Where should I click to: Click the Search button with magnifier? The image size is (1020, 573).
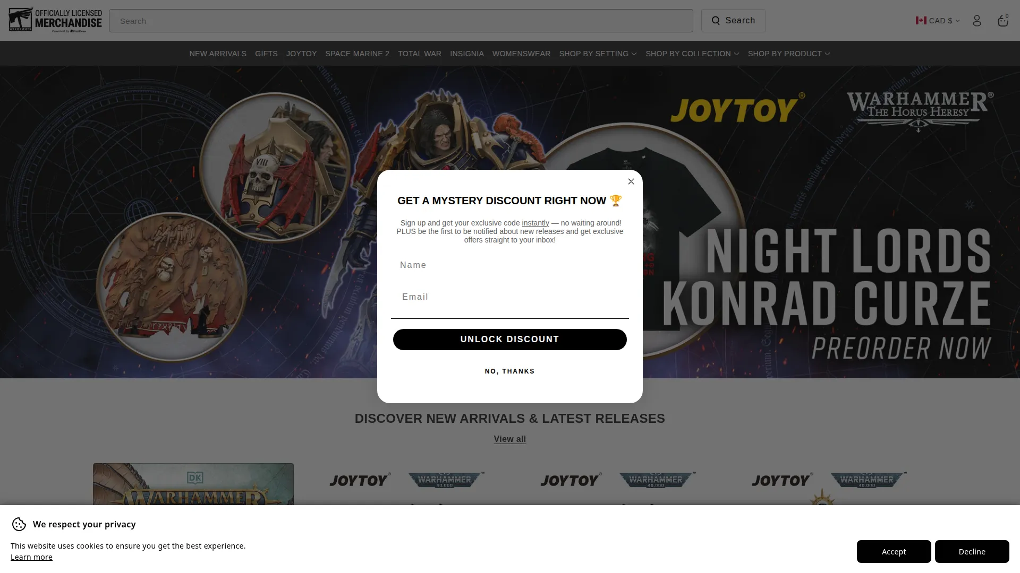733,21
